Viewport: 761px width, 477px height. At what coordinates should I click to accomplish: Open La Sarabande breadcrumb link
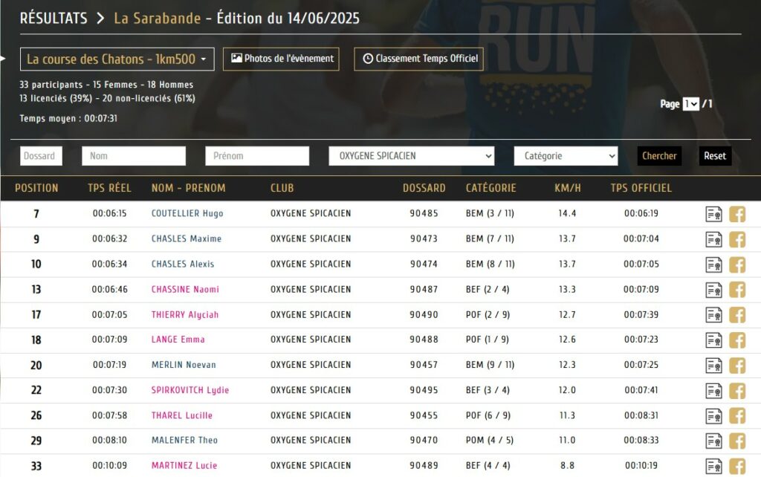coord(157,19)
